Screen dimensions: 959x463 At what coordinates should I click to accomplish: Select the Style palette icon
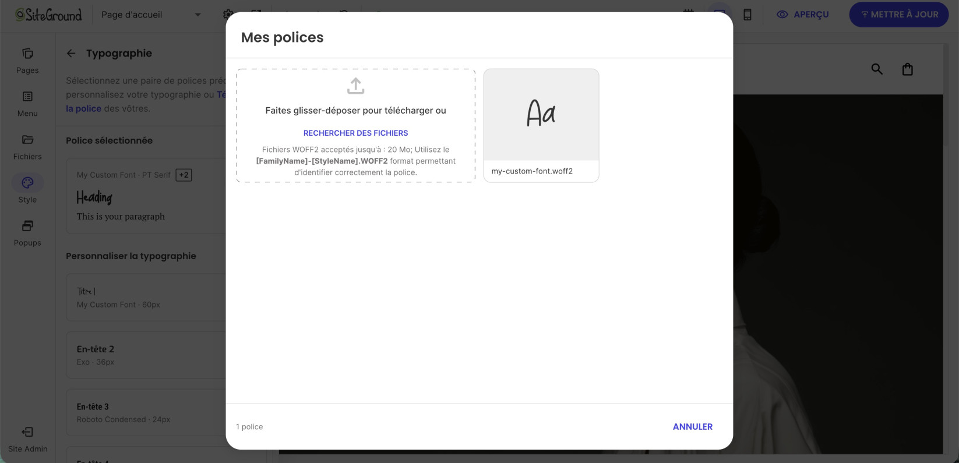(x=27, y=183)
